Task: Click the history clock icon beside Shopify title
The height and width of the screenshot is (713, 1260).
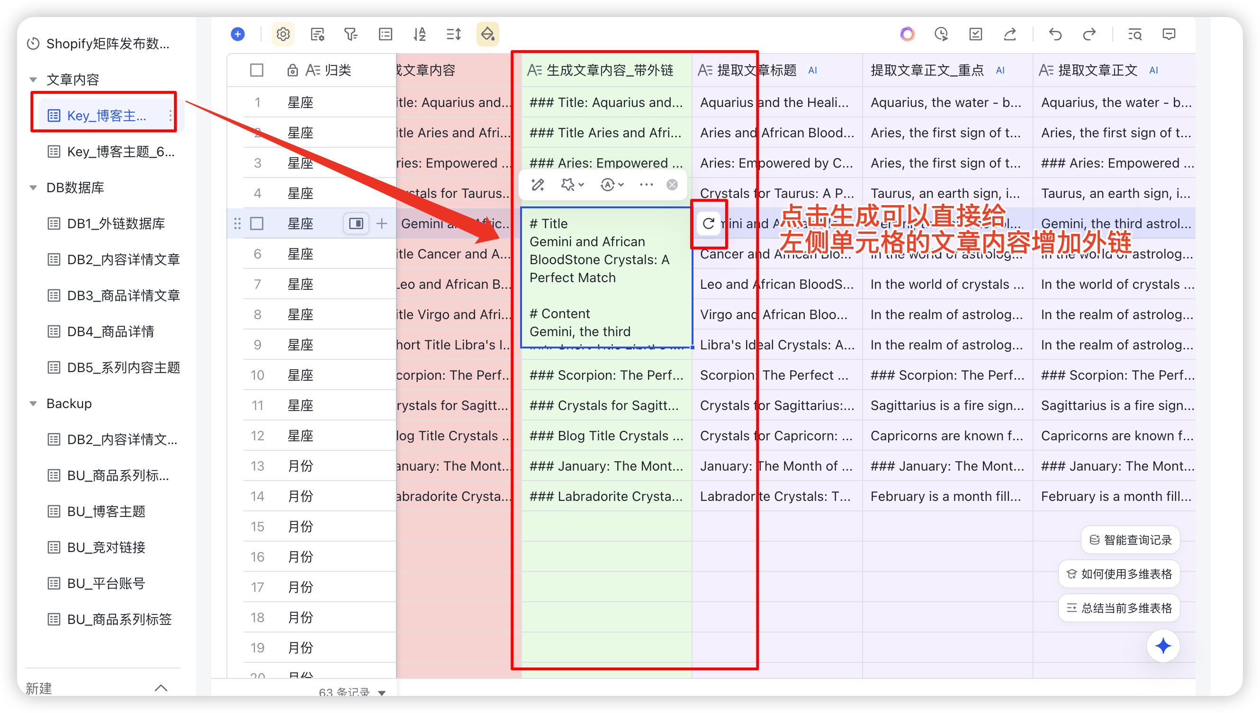Action: [x=33, y=44]
